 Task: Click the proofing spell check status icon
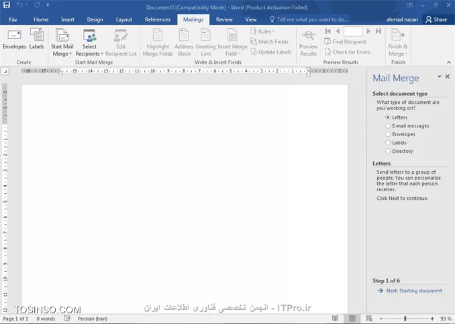tap(67, 319)
